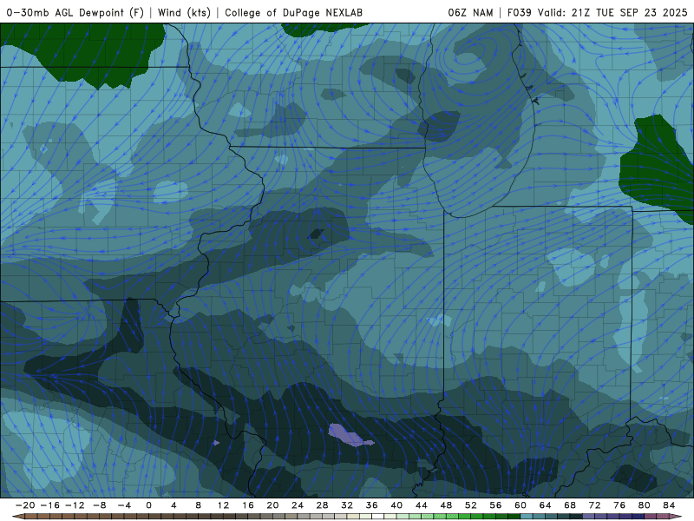Click the 60 legend value
This screenshot has width=694, height=521.
click(520, 505)
